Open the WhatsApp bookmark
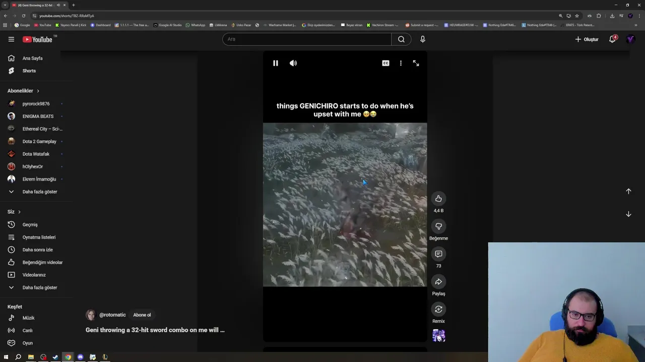 [196, 25]
